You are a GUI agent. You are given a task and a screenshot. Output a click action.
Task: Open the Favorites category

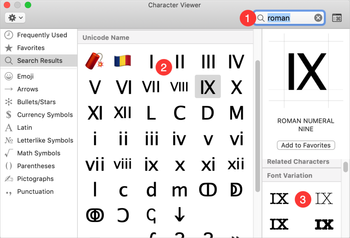click(39, 48)
